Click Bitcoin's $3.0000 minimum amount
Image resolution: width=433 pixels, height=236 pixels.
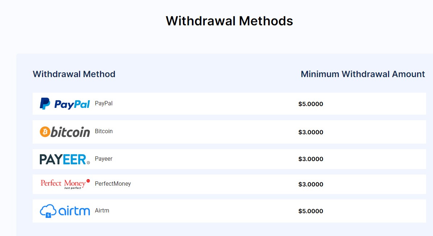pyautogui.click(x=311, y=132)
